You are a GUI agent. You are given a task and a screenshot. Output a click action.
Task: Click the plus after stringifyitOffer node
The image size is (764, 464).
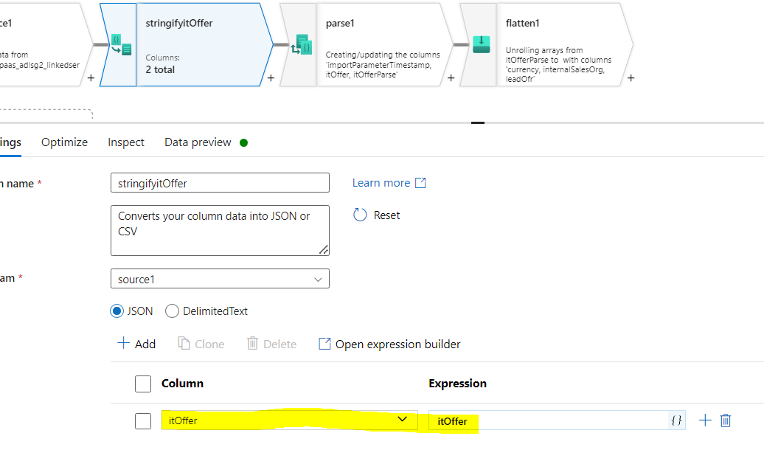click(271, 77)
